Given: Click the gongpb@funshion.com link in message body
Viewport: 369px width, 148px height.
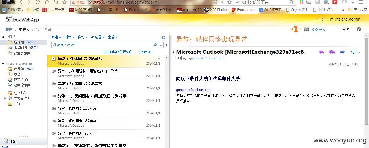Looking at the screenshot, I should [194, 90].
